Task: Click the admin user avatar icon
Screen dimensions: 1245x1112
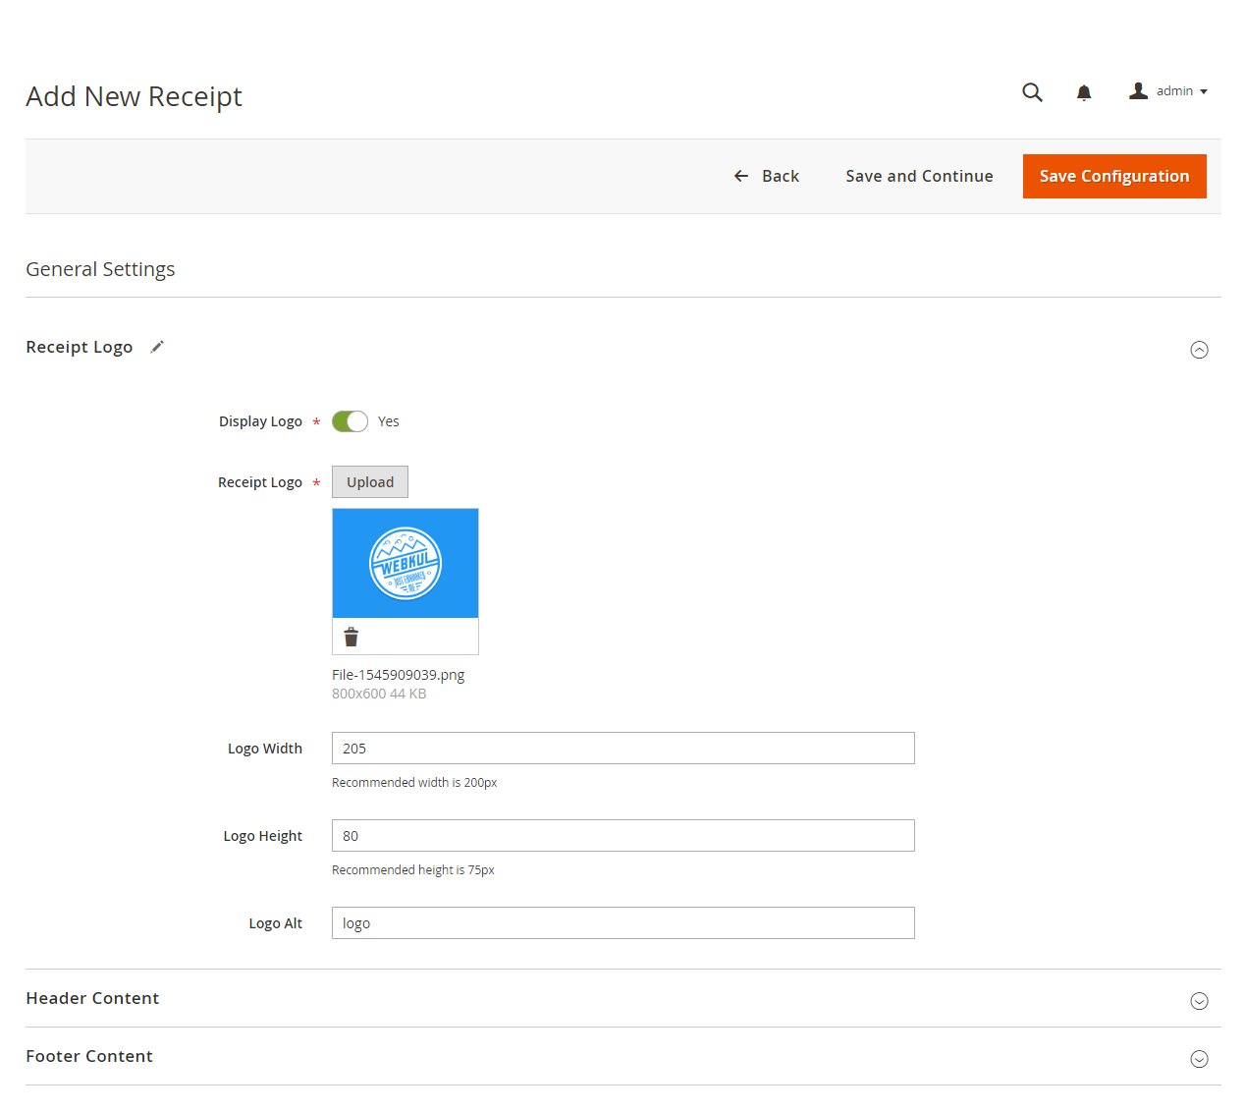Action: (1138, 90)
